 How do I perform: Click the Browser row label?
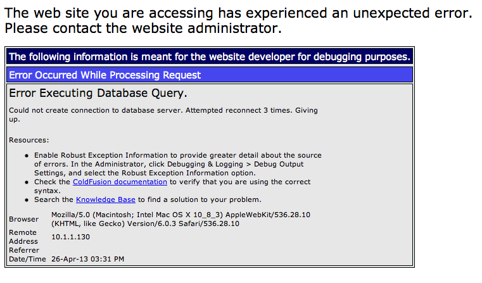23,219
